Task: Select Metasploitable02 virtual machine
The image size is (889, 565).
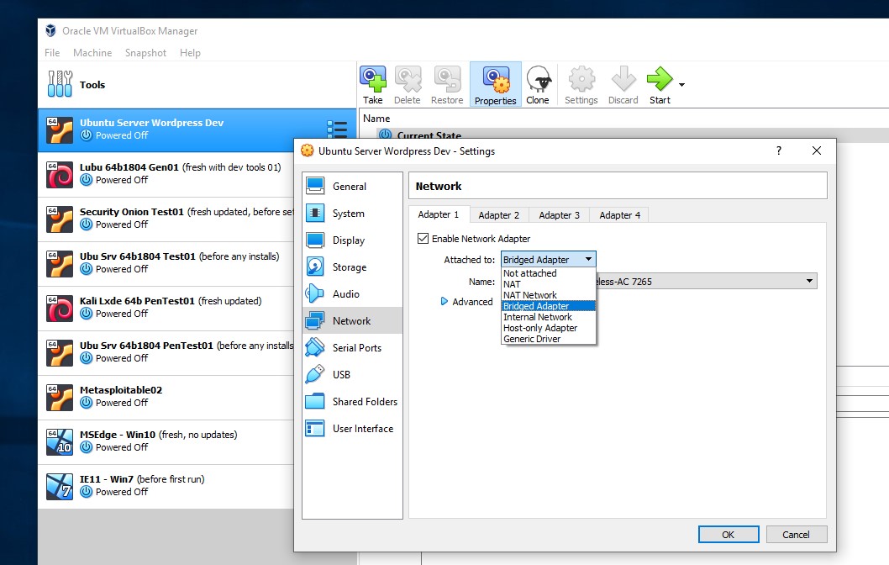Action: (166, 397)
